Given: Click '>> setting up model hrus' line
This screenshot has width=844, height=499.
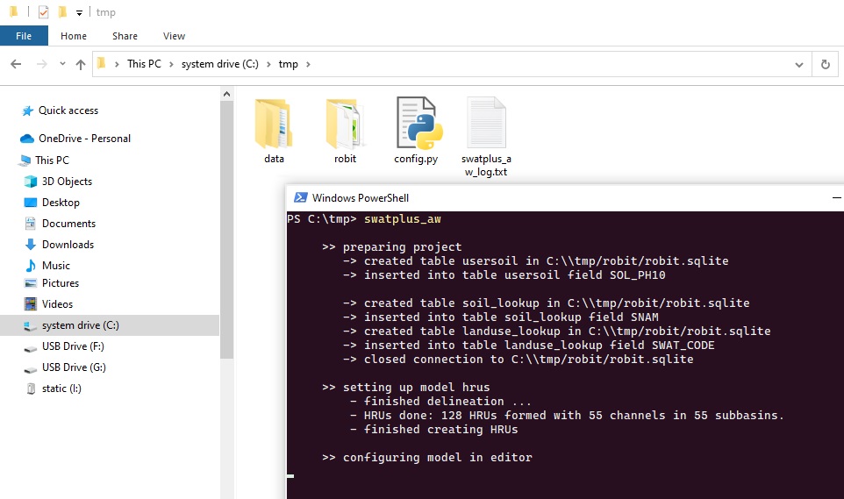Looking at the screenshot, I should point(406,387).
